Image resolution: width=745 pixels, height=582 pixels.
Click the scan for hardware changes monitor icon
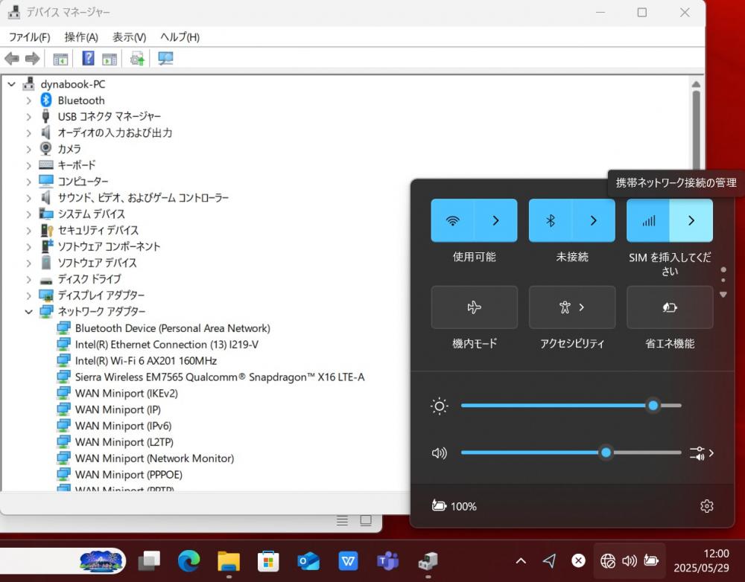[x=165, y=58]
